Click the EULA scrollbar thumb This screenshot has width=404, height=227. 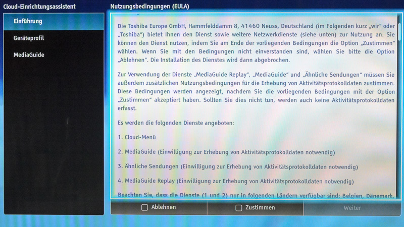click(x=399, y=32)
